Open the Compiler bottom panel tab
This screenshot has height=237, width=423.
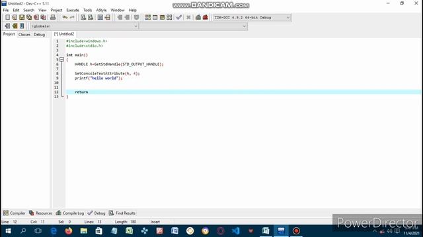click(x=15, y=213)
